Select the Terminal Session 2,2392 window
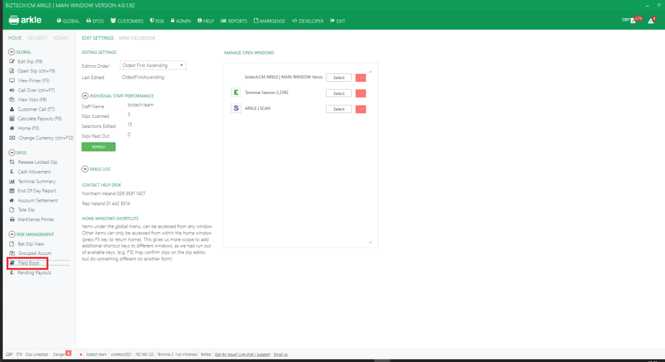The image size is (665, 362). (x=338, y=93)
